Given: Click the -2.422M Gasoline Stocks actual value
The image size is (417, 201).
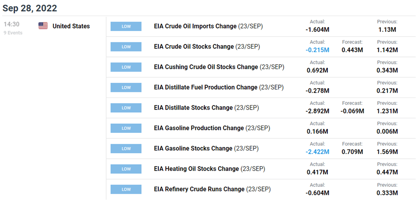Looking at the screenshot, I should (318, 151).
